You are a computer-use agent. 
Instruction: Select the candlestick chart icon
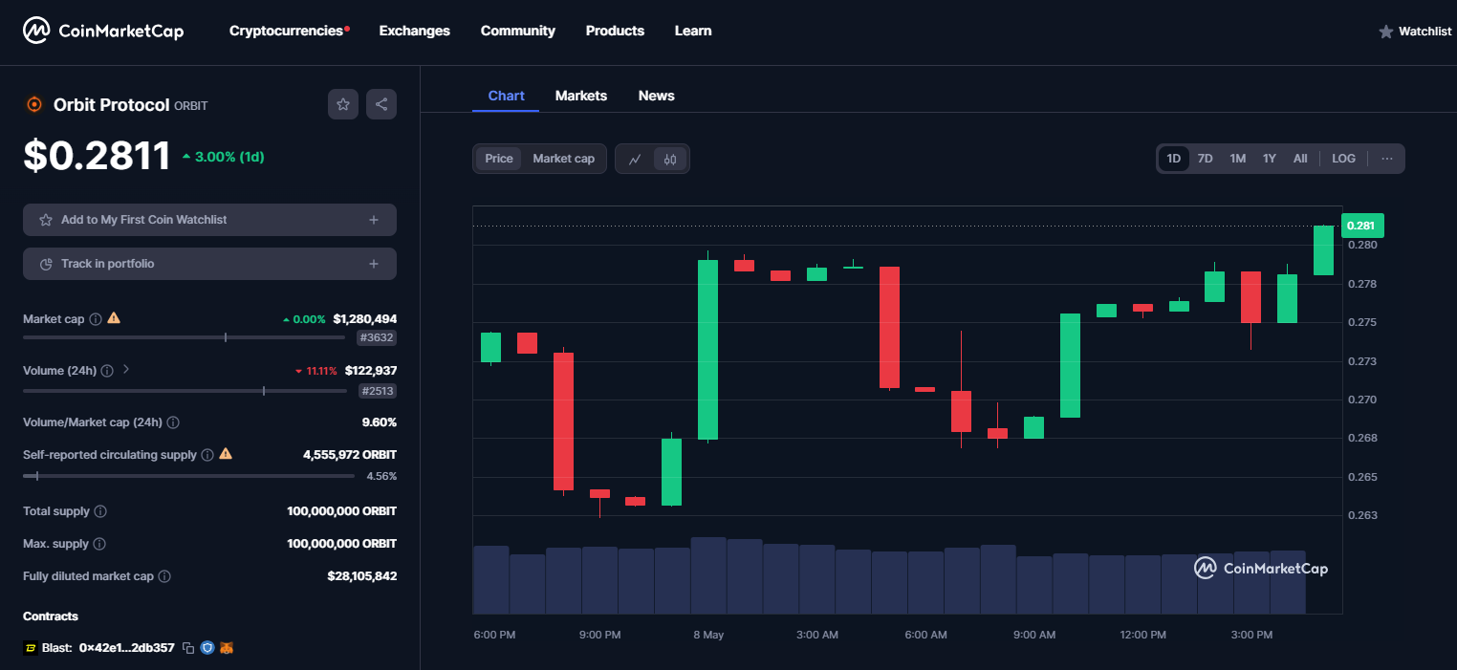(x=670, y=159)
